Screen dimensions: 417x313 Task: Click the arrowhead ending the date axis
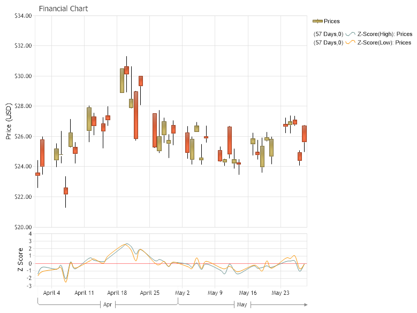[306, 304]
